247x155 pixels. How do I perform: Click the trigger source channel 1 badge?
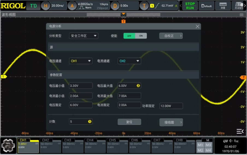click(x=152, y=6)
